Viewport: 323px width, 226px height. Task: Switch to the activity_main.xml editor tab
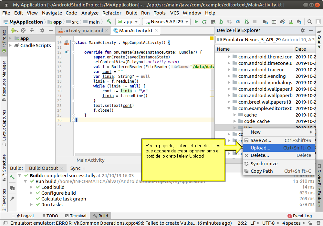point(83,30)
